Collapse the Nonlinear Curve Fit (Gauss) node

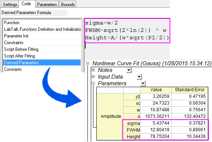tap(88, 63)
